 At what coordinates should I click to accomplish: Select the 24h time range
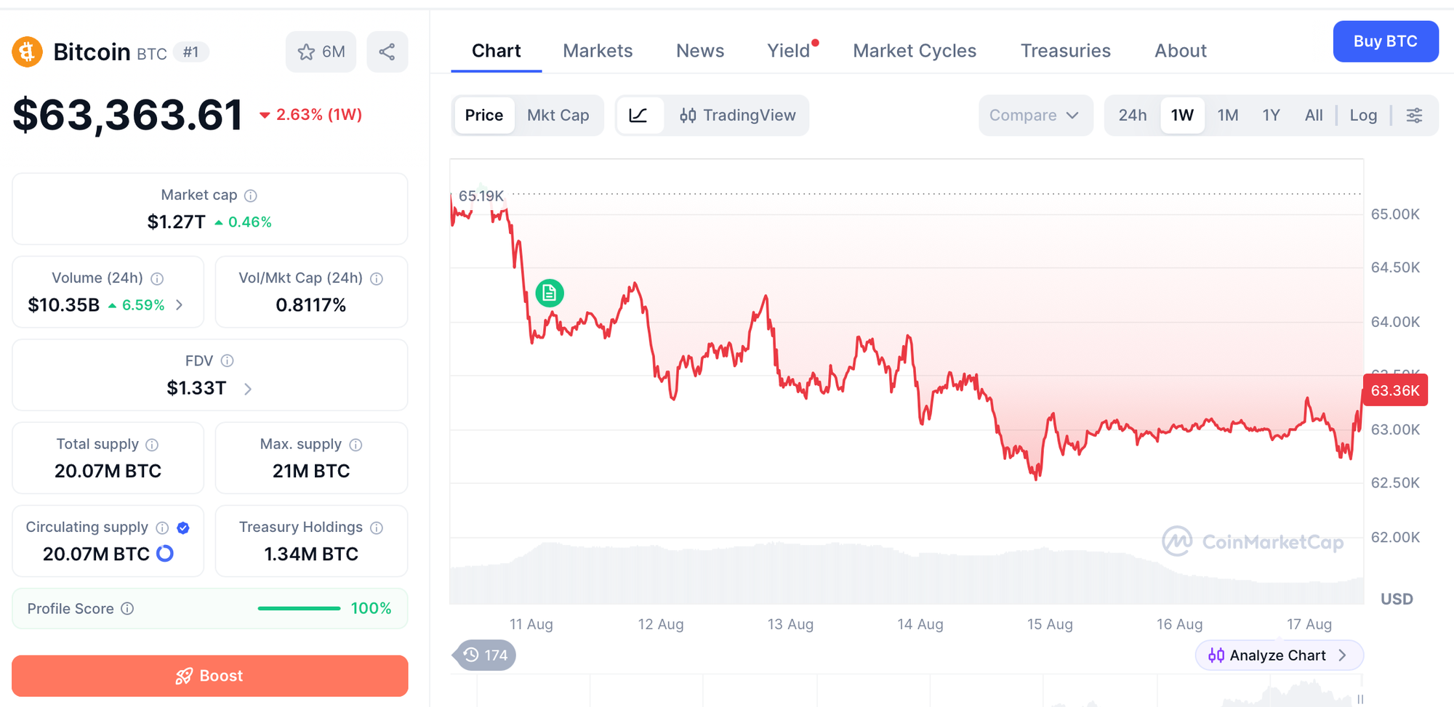tap(1132, 116)
